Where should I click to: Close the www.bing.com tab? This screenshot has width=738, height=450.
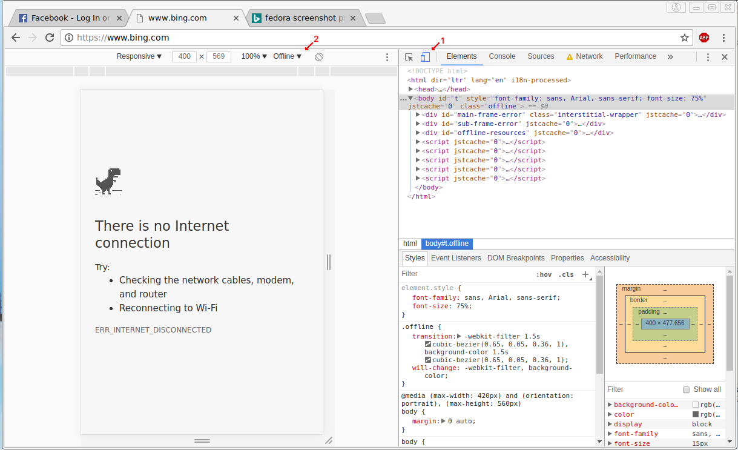pyautogui.click(x=237, y=18)
